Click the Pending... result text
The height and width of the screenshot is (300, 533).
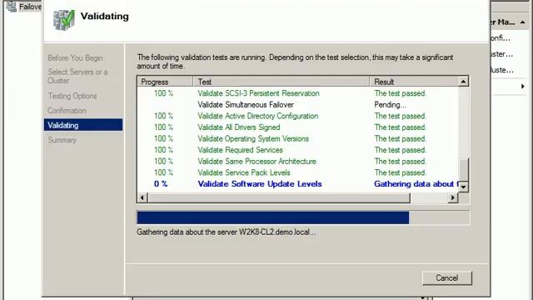click(x=390, y=105)
